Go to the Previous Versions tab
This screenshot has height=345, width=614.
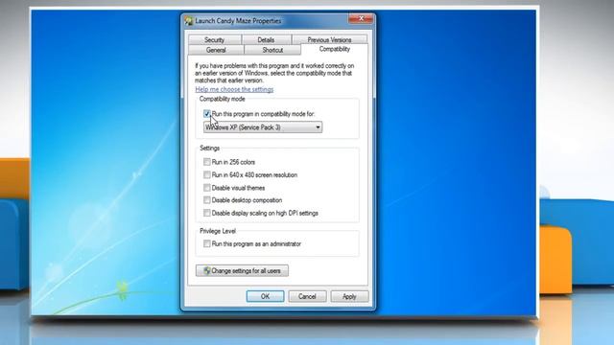330,40
